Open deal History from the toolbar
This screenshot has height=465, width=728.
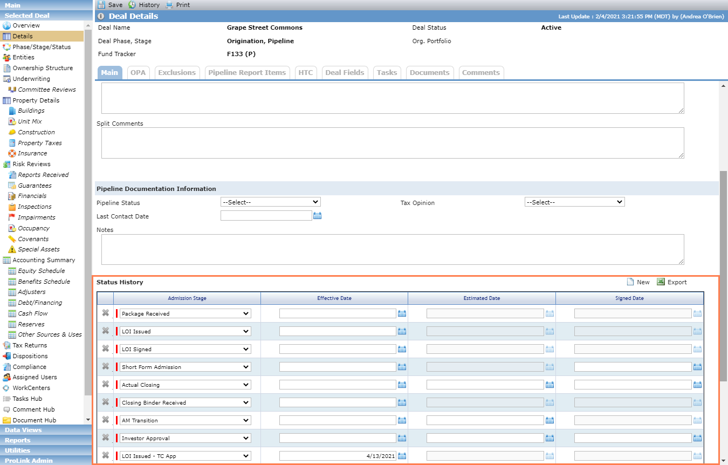click(x=144, y=5)
